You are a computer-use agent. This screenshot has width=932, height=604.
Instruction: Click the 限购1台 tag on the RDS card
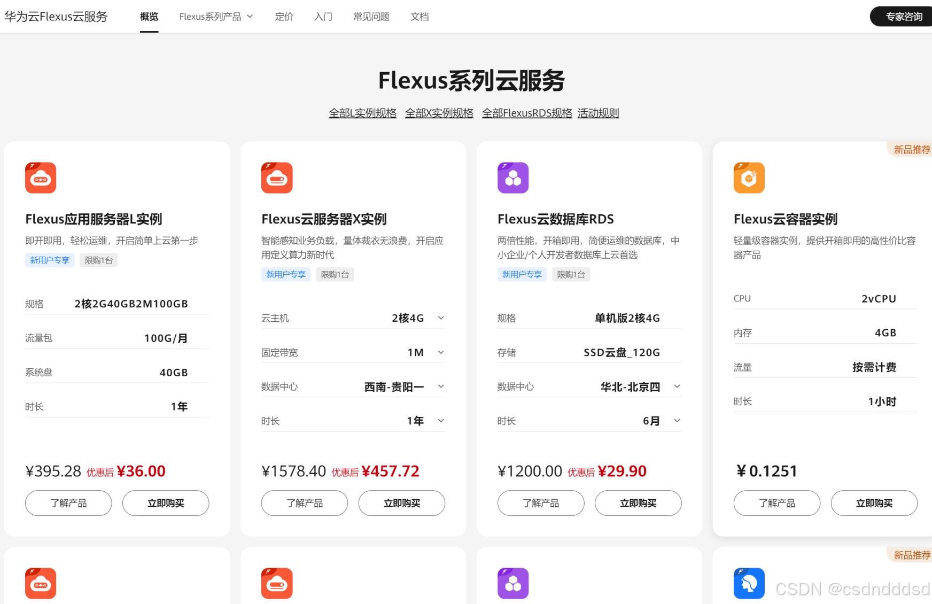tap(571, 275)
